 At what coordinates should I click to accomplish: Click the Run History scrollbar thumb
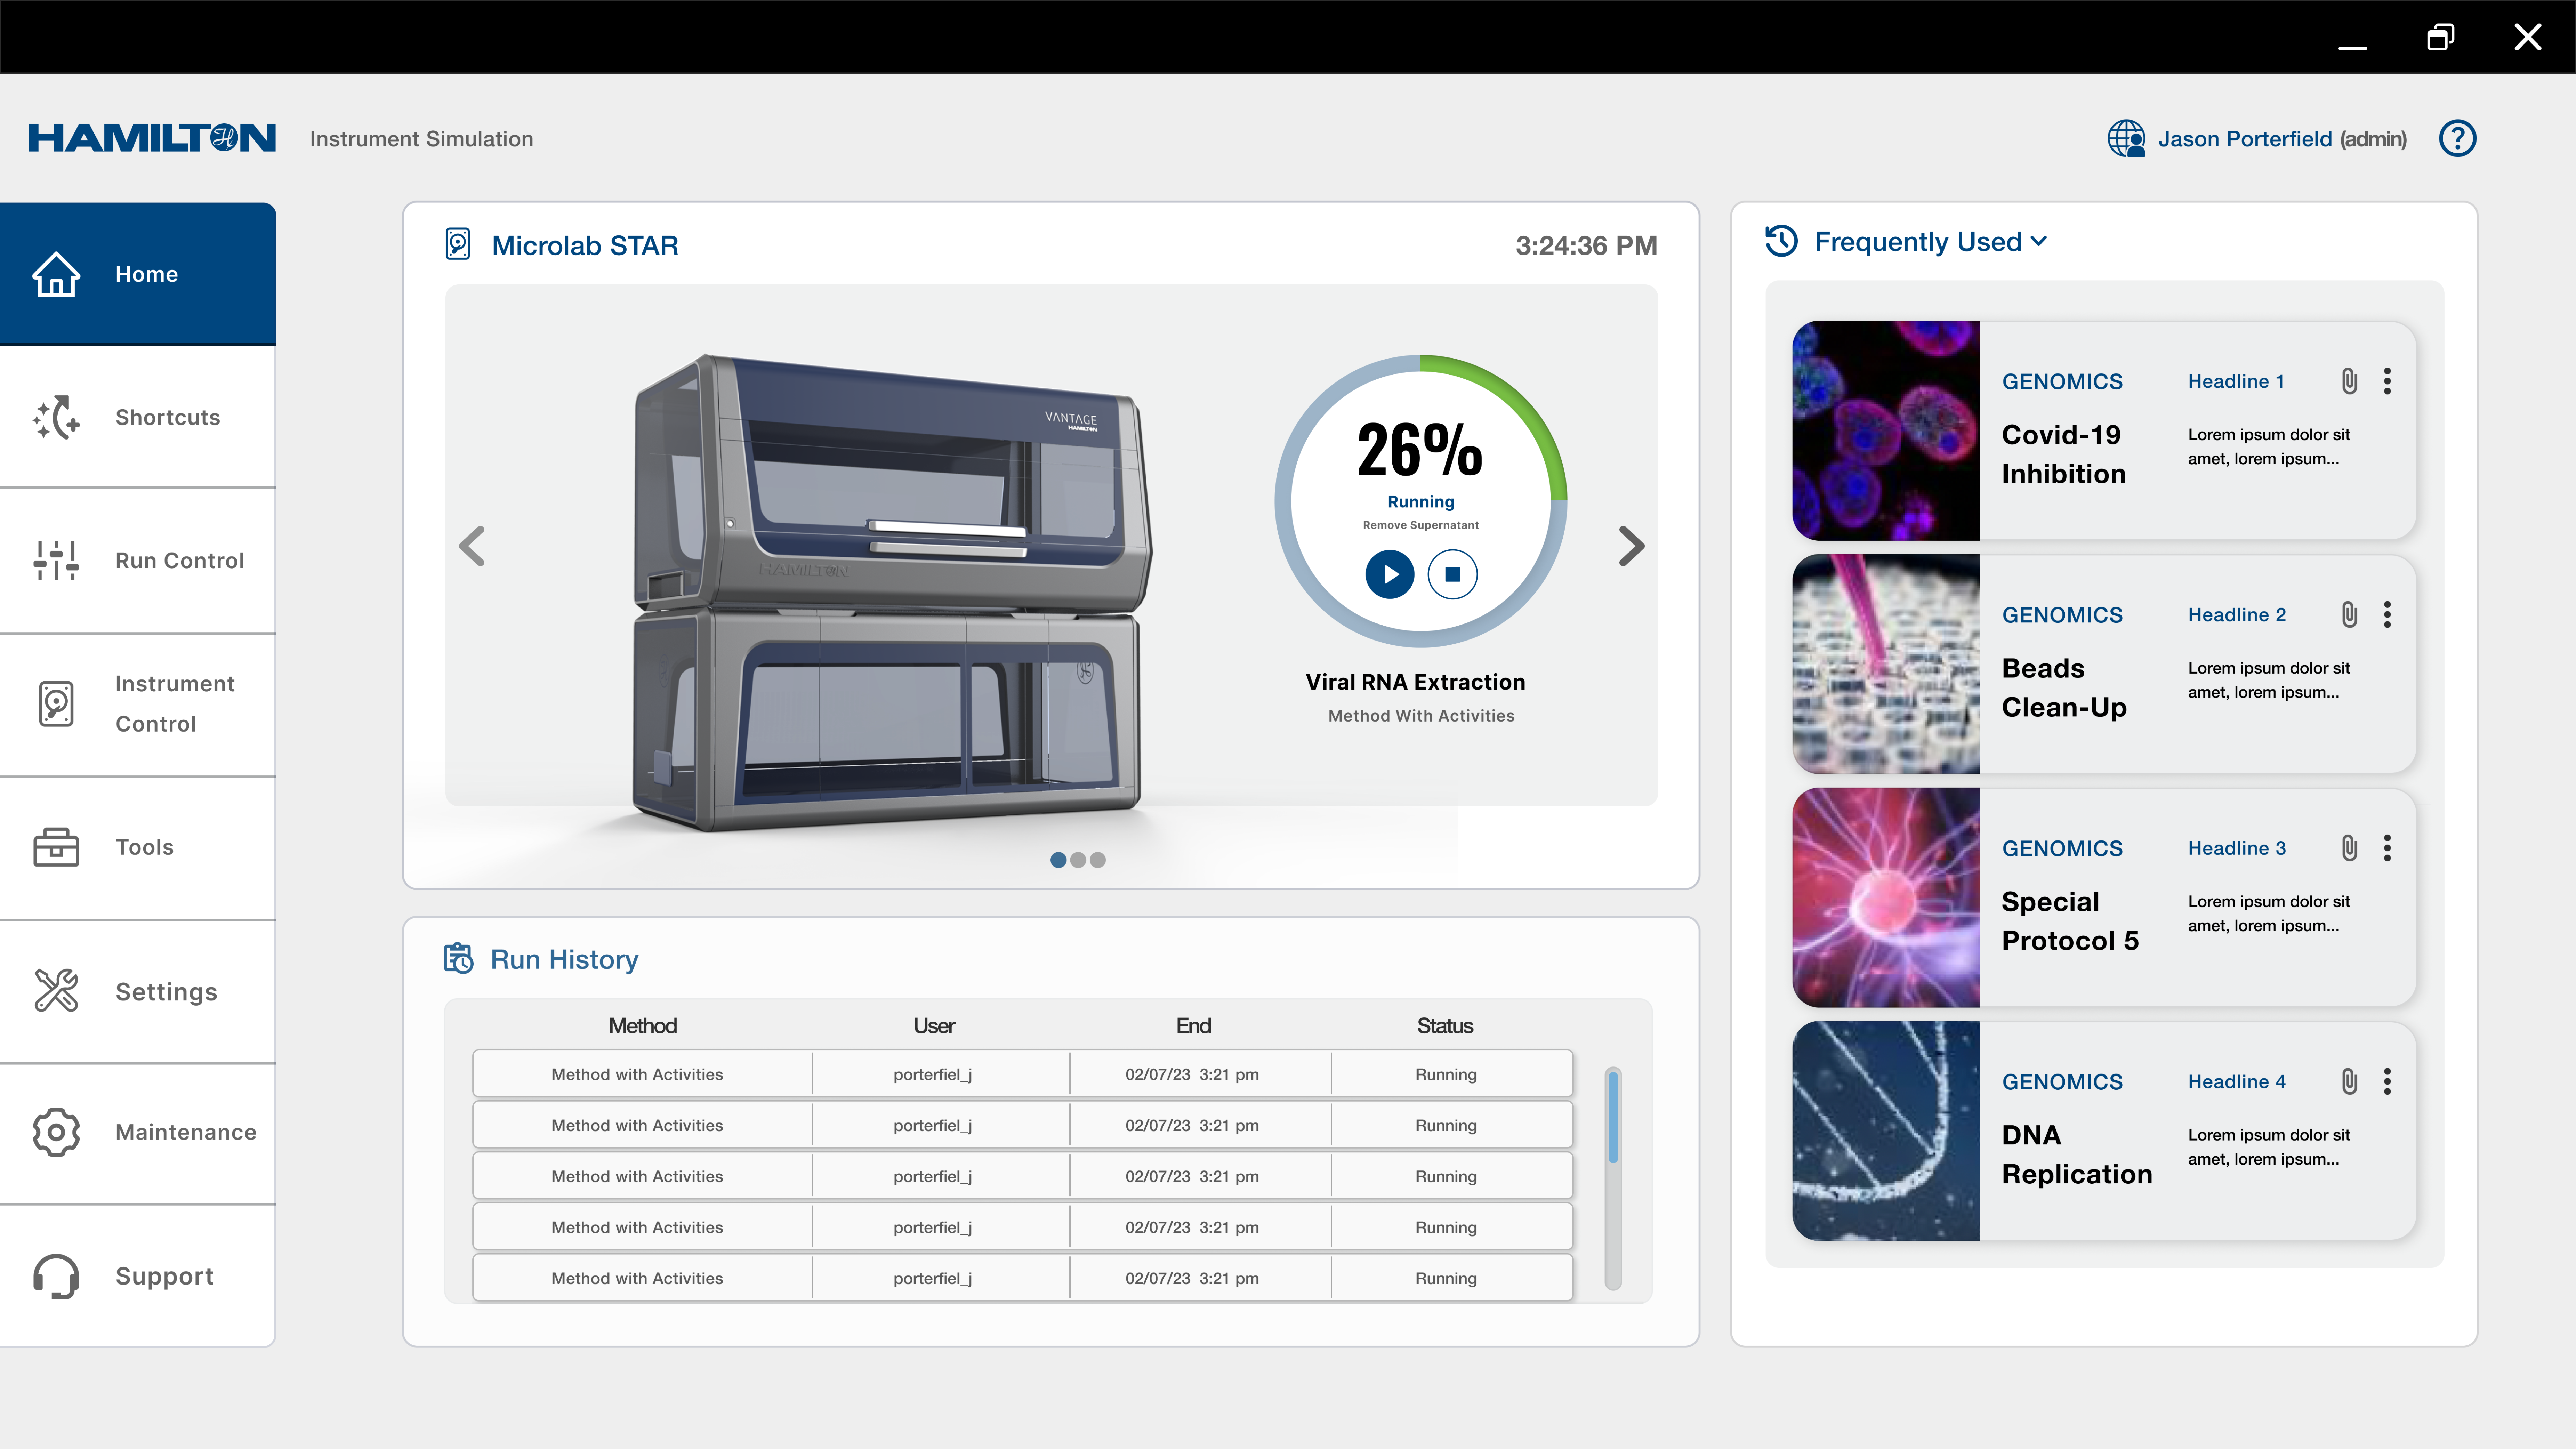[1613, 1117]
